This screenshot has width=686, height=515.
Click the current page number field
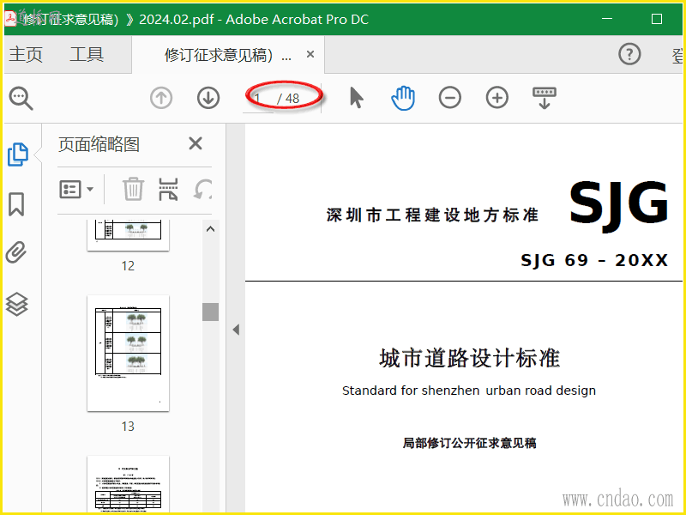[x=258, y=99]
